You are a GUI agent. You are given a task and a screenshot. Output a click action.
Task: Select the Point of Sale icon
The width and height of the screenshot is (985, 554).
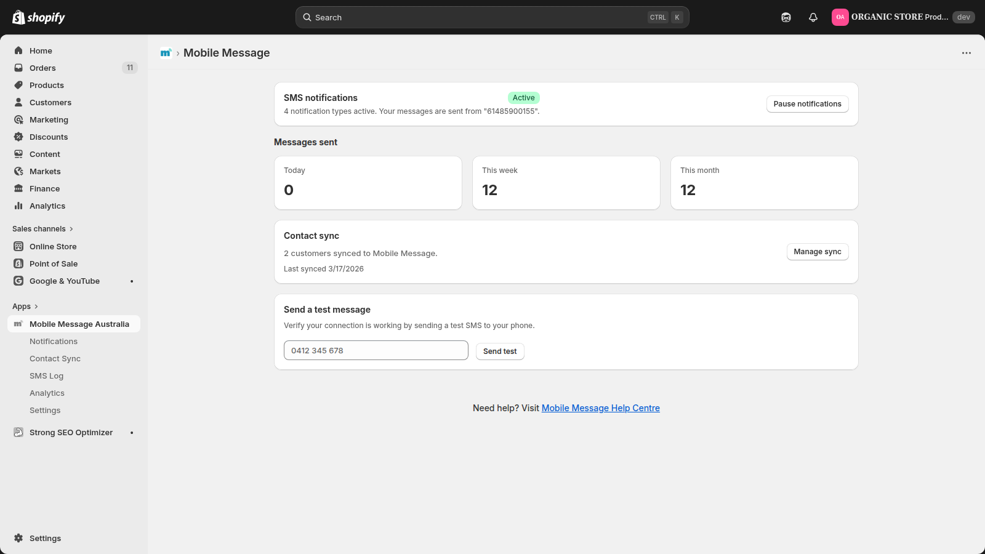pos(18,263)
